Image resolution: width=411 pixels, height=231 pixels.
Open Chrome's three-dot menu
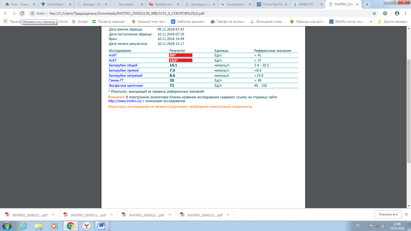point(406,13)
